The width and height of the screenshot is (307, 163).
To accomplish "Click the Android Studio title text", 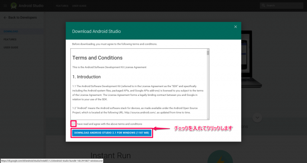I will coord(31,6).
